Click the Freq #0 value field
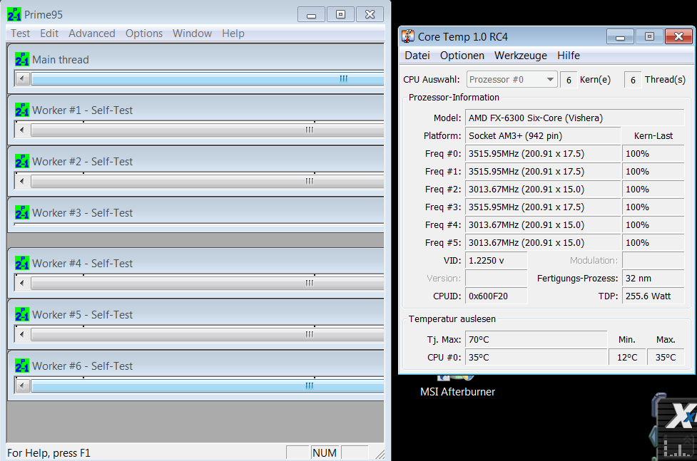This screenshot has width=697, height=461. click(x=542, y=154)
